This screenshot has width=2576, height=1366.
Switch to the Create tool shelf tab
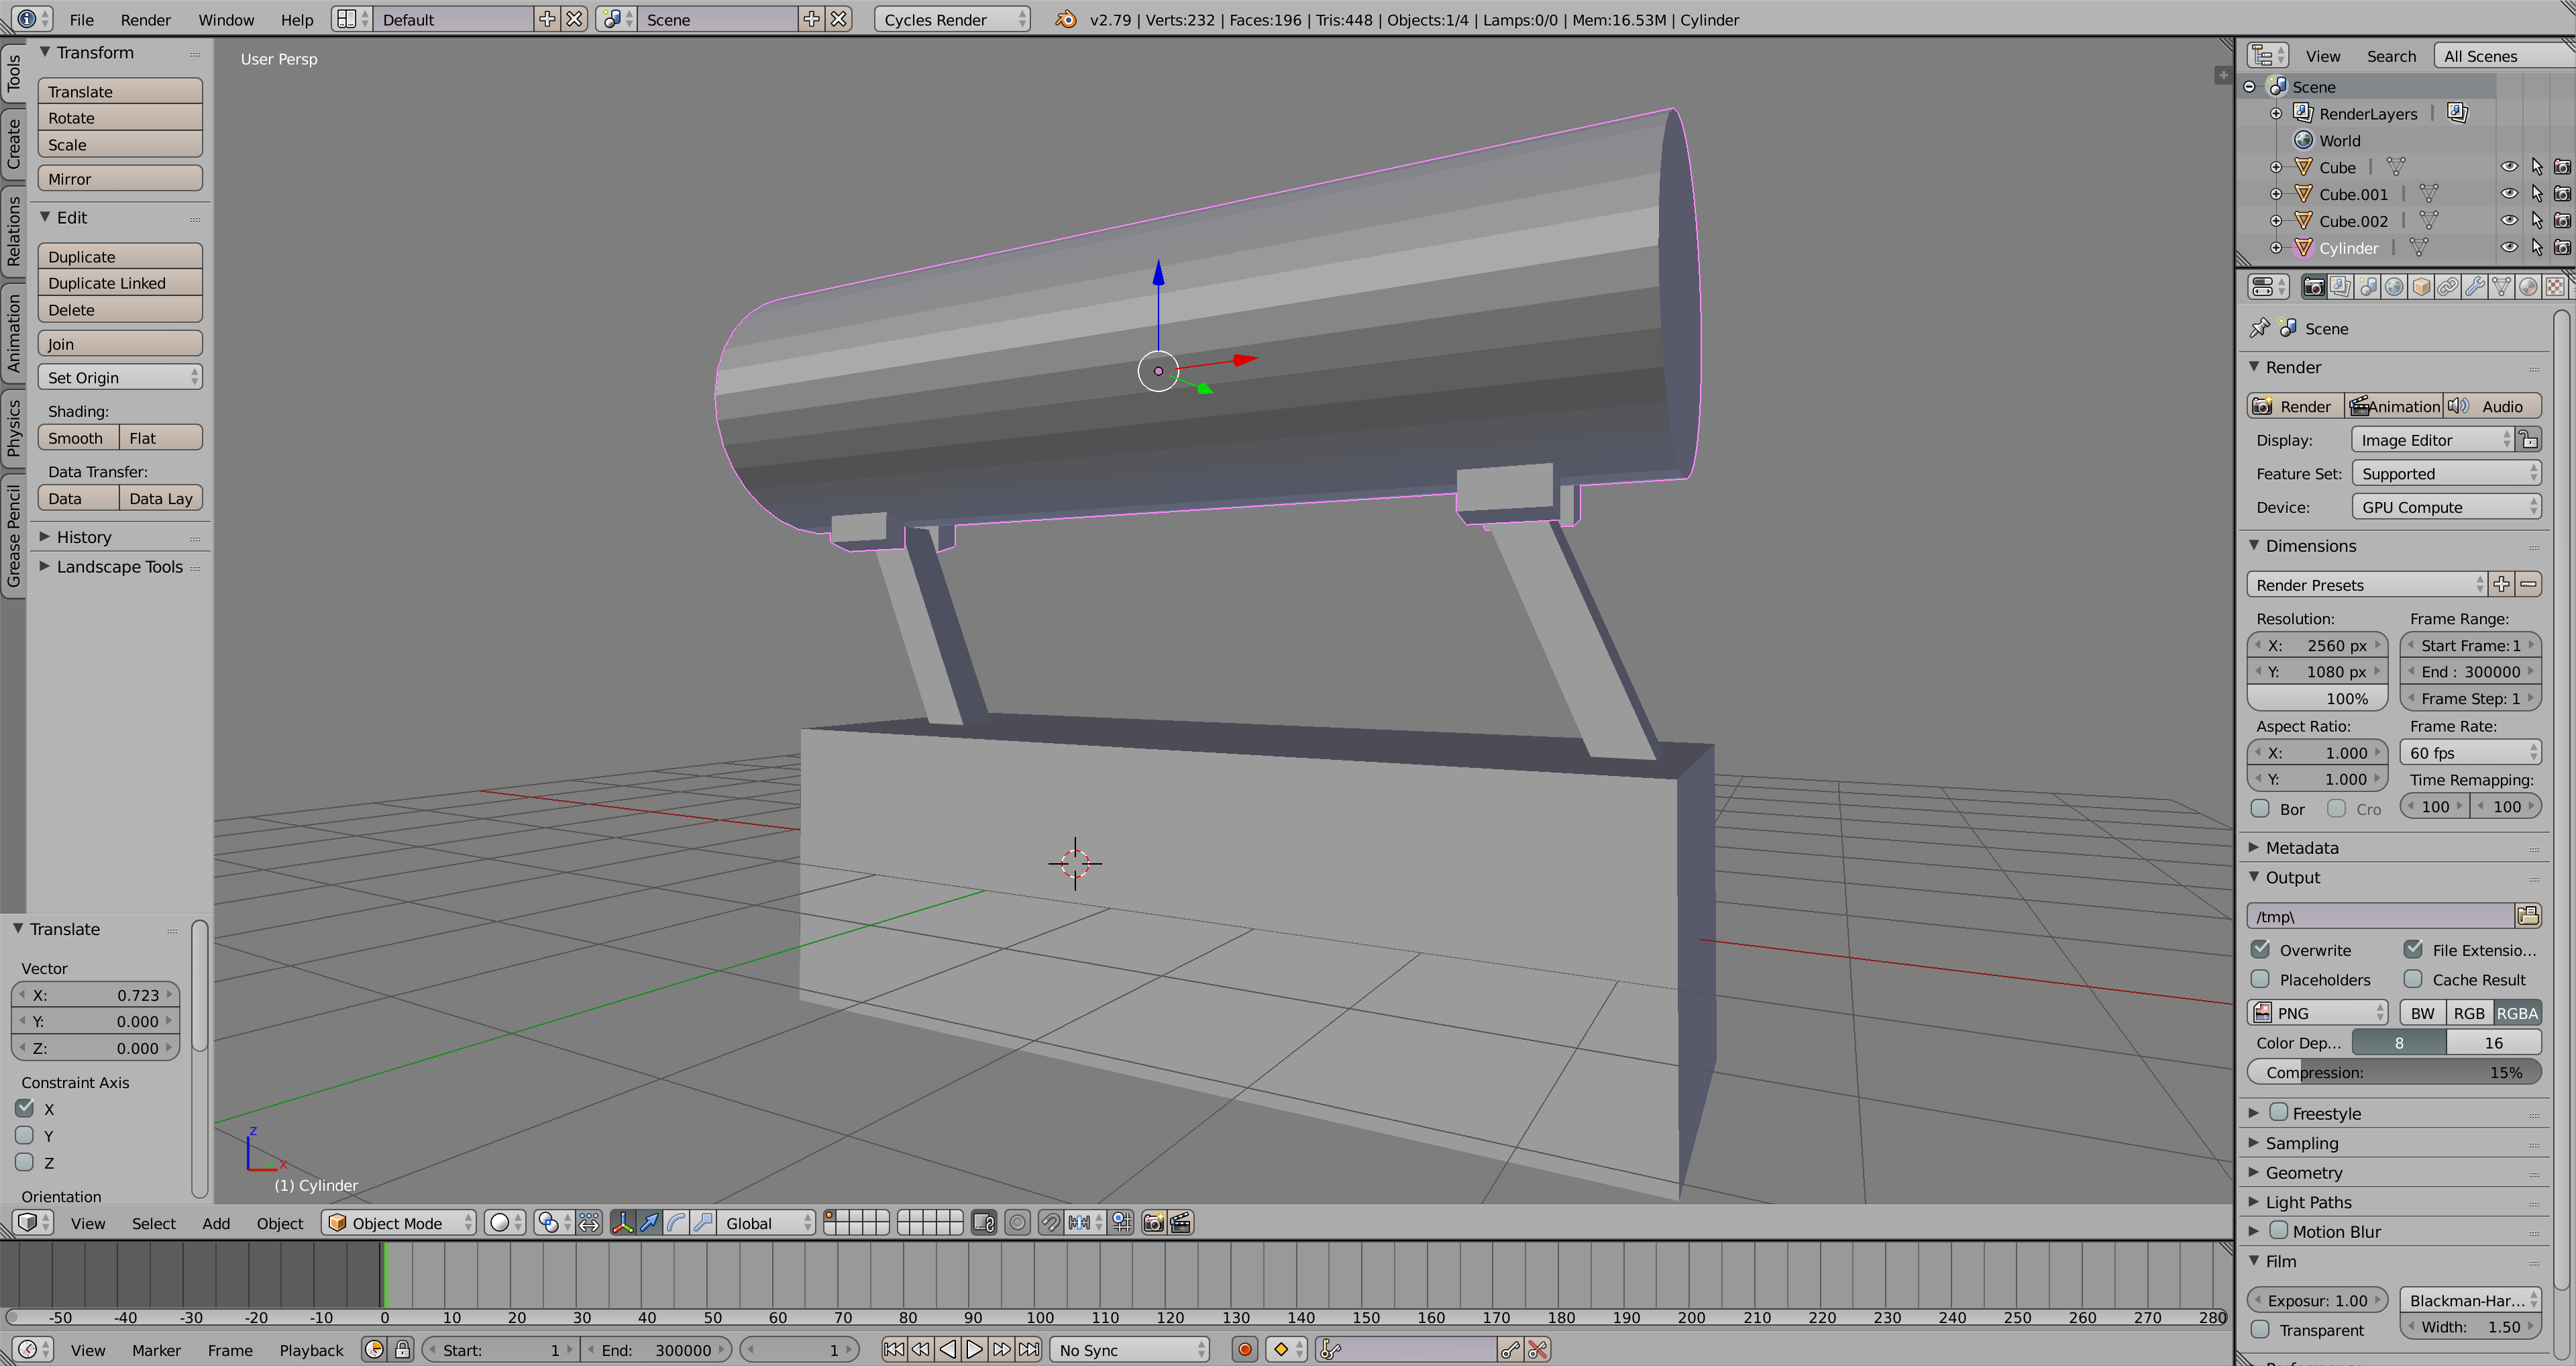14,144
